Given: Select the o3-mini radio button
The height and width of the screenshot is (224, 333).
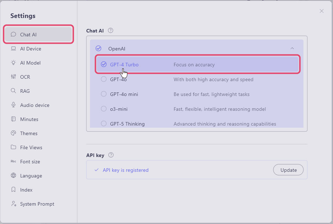Looking at the screenshot, I should tap(104, 109).
